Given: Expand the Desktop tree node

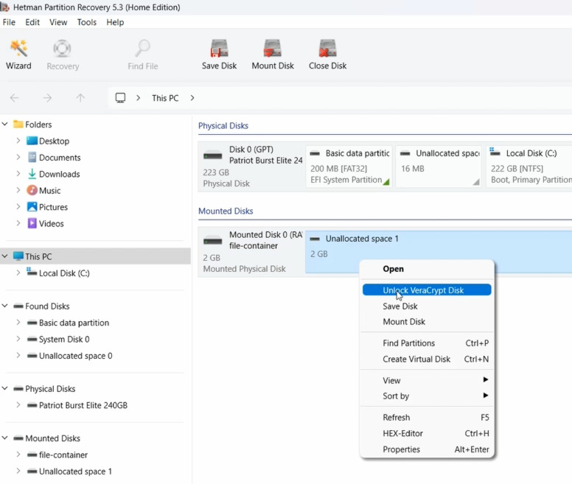Looking at the screenshot, I should tap(18, 141).
